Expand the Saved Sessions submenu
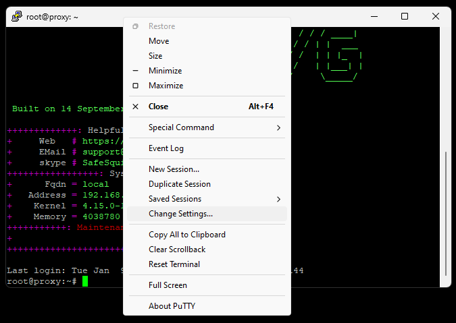This screenshot has width=456, height=323. click(207, 199)
